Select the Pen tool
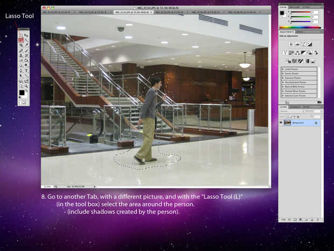Viewport: 334px width, 251px height. [21, 70]
